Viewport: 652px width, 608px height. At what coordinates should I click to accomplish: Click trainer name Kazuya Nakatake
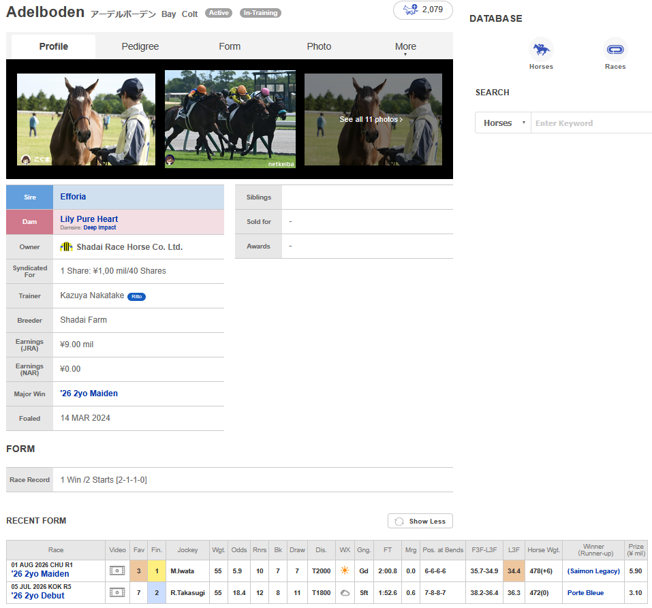point(92,295)
